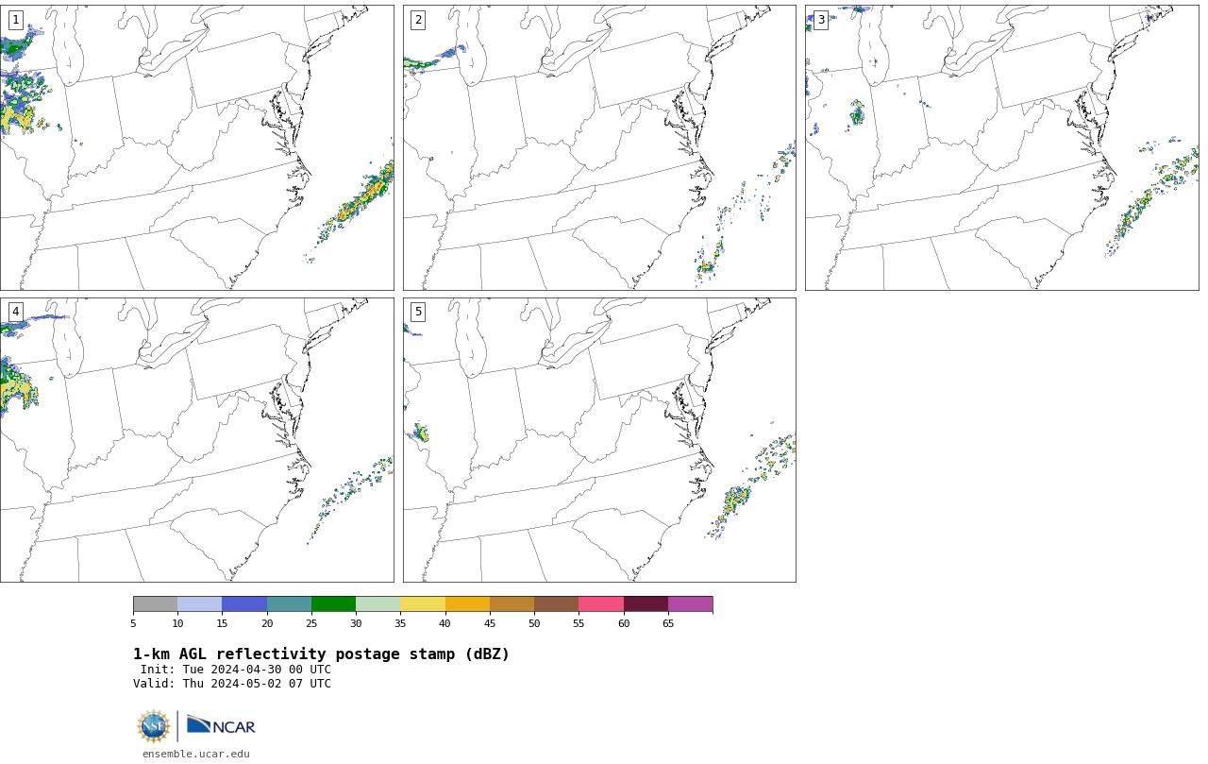Click the orange 40-45 dBZ swatch
This screenshot has width=1208, height=764.
[467, 604]
